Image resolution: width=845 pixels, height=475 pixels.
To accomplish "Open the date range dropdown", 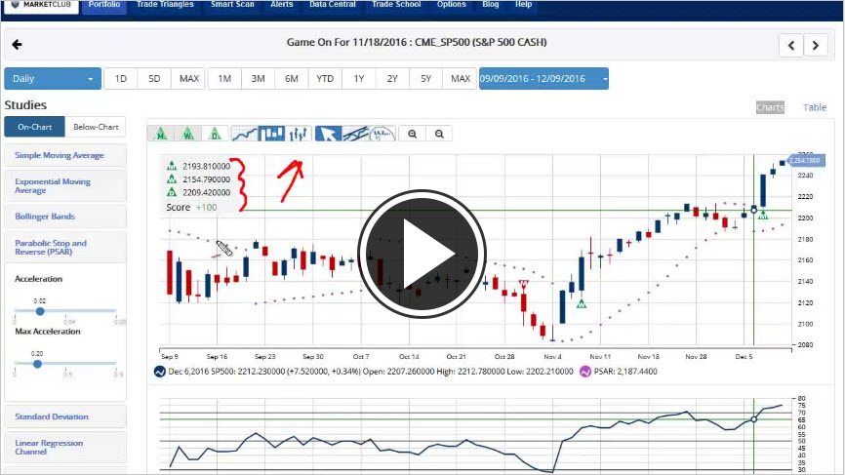I will (x=543, y=79).
